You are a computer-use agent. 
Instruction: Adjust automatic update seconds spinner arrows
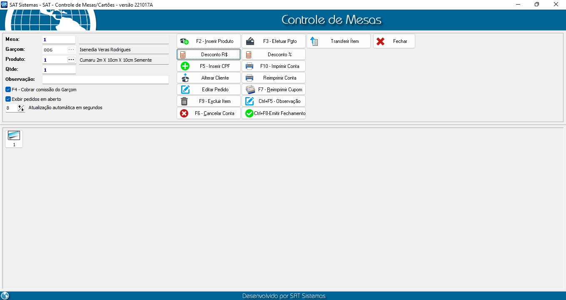tap(21, 108)
